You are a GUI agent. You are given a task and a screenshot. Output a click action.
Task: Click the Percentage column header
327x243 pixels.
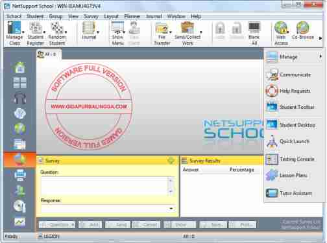[x=242, y=170]
